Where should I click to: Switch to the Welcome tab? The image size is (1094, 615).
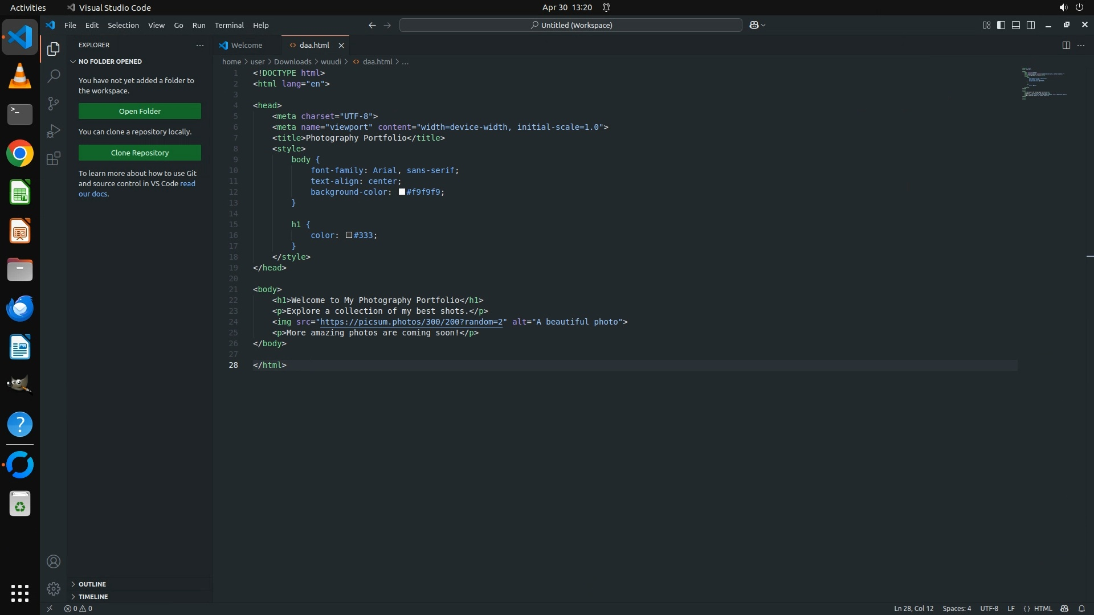(247, 45)
